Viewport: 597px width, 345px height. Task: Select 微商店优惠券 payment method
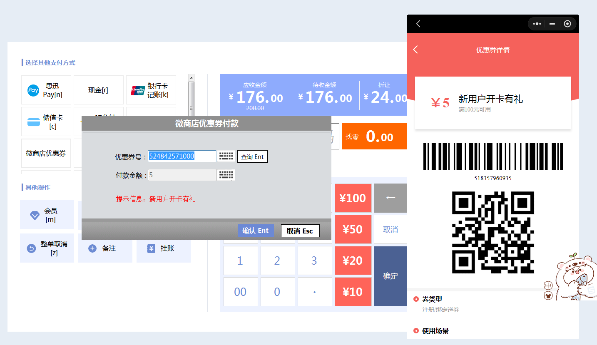(x=46, y=153)
